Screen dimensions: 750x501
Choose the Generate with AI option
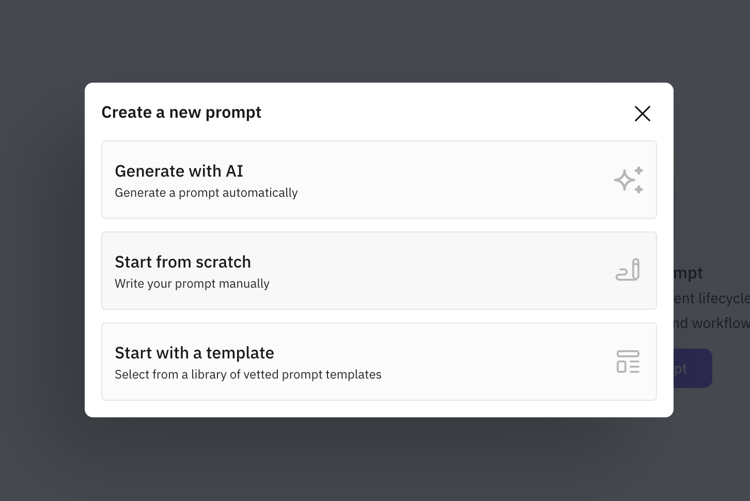click(x=379, y=180)
